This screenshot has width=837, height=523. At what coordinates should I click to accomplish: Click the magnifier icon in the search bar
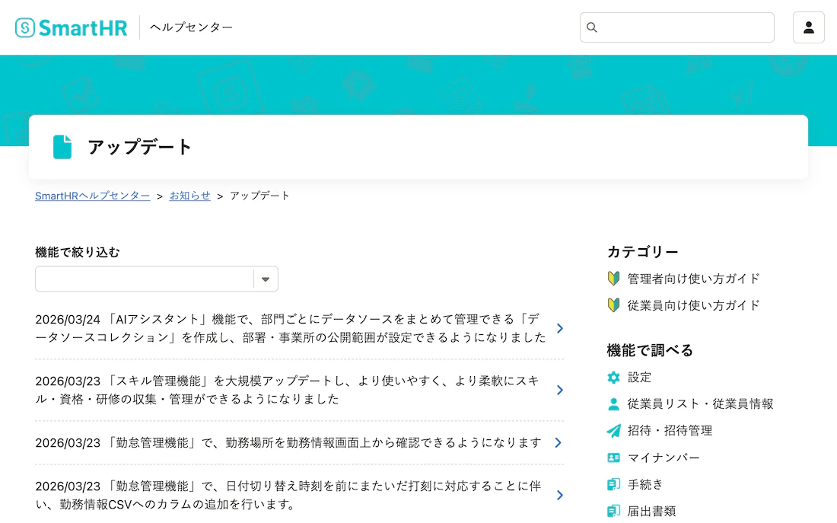(592, 27)
